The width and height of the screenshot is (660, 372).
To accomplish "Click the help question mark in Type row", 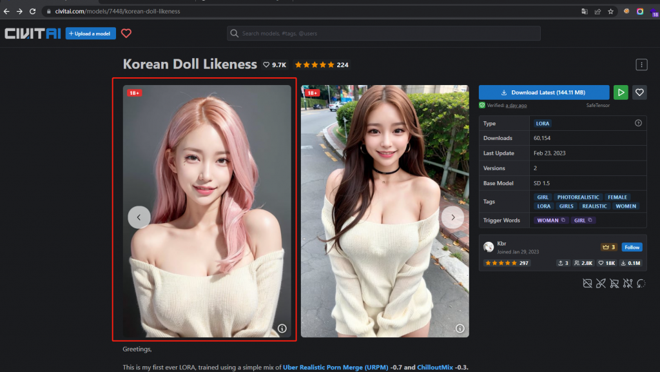I will 638,123.
